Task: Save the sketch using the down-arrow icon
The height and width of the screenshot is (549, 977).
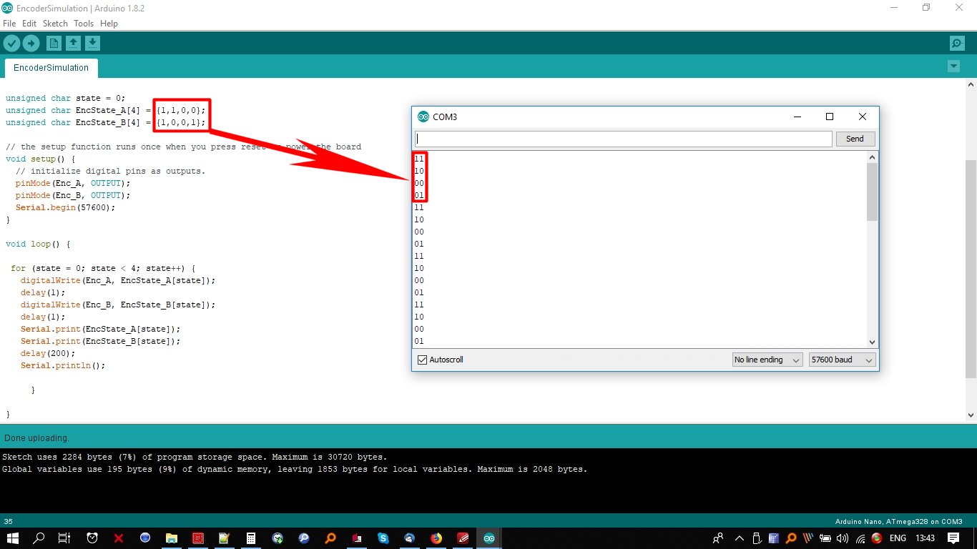Action: tap(92, 44)
